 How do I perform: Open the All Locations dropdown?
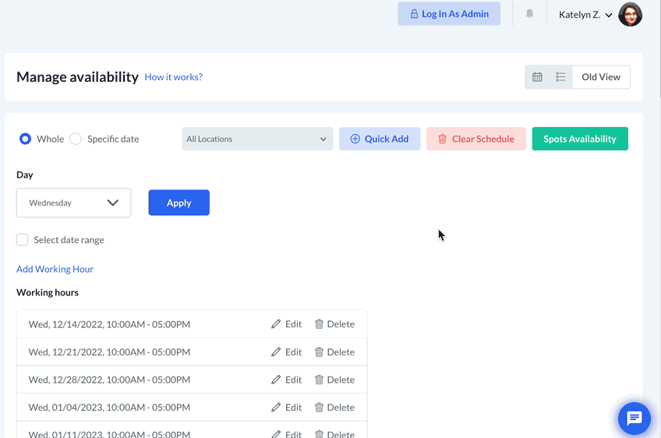coord(257,139)
